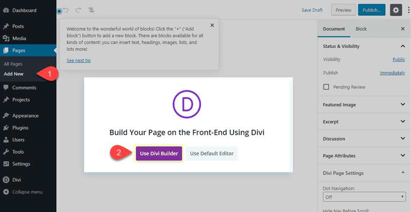Open Dashboard from the admin sidebar
Image resolution: width=411 pixels, height=212 pixels.
[x=24, y=10]
